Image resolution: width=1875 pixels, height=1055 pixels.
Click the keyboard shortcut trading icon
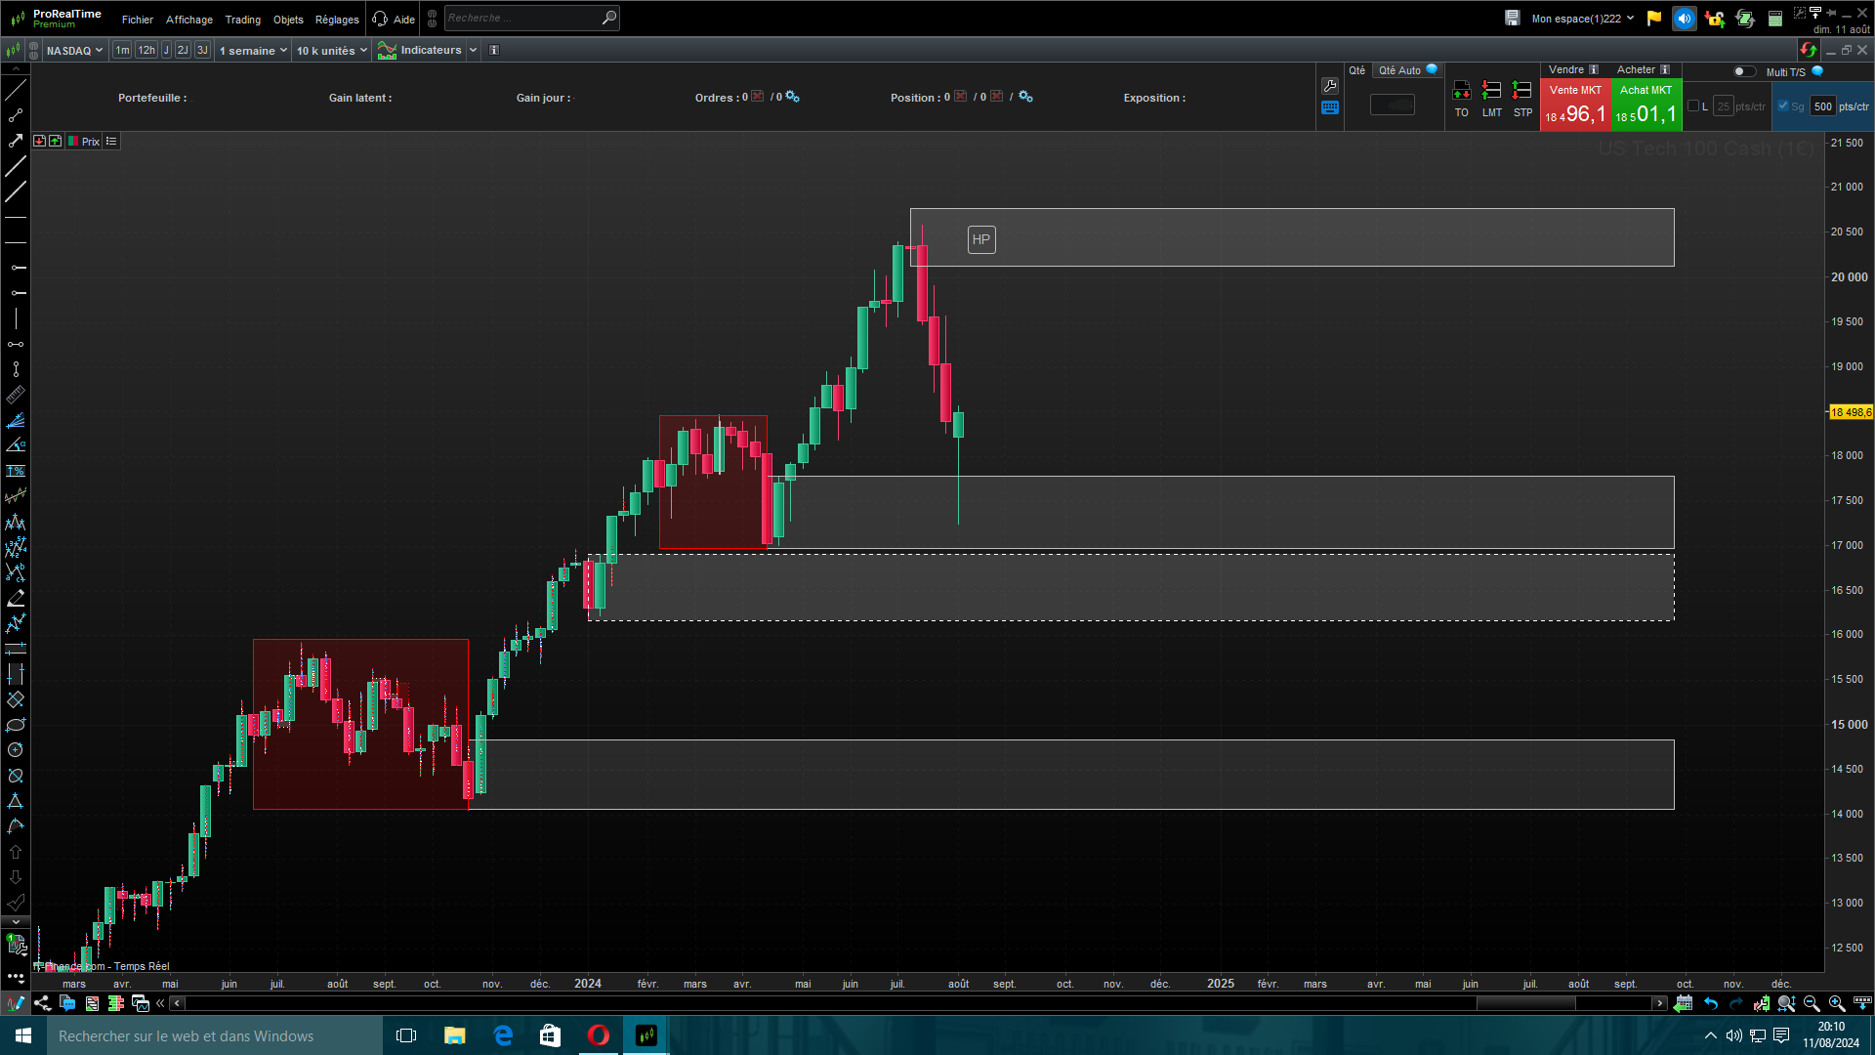(x=1330, y=108)
